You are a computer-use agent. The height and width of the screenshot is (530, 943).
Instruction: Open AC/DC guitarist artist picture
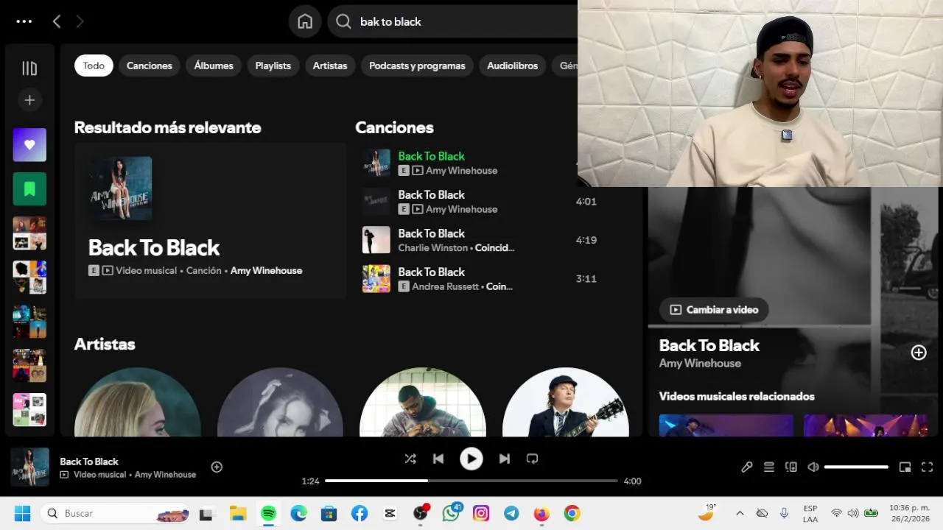tap(566, 402)
